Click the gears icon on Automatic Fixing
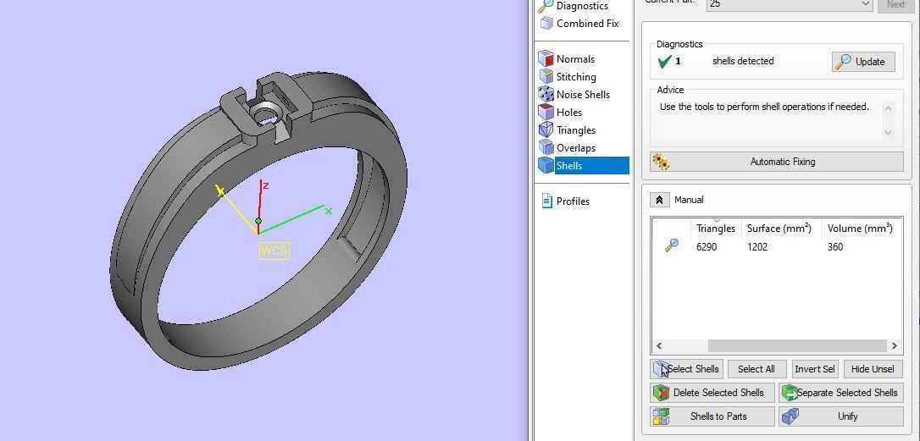This screenshot has height=441, width=920. click(x=662, y=162)
